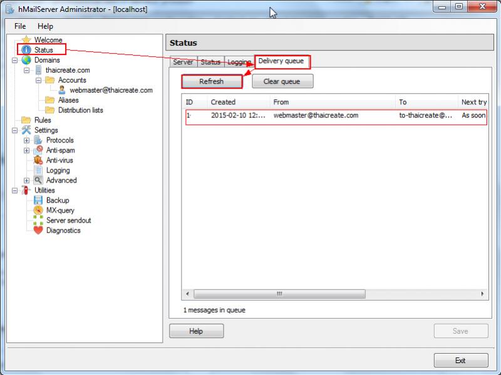
Task: Click the Anti-virus bug icon
Action: point(38,160)
